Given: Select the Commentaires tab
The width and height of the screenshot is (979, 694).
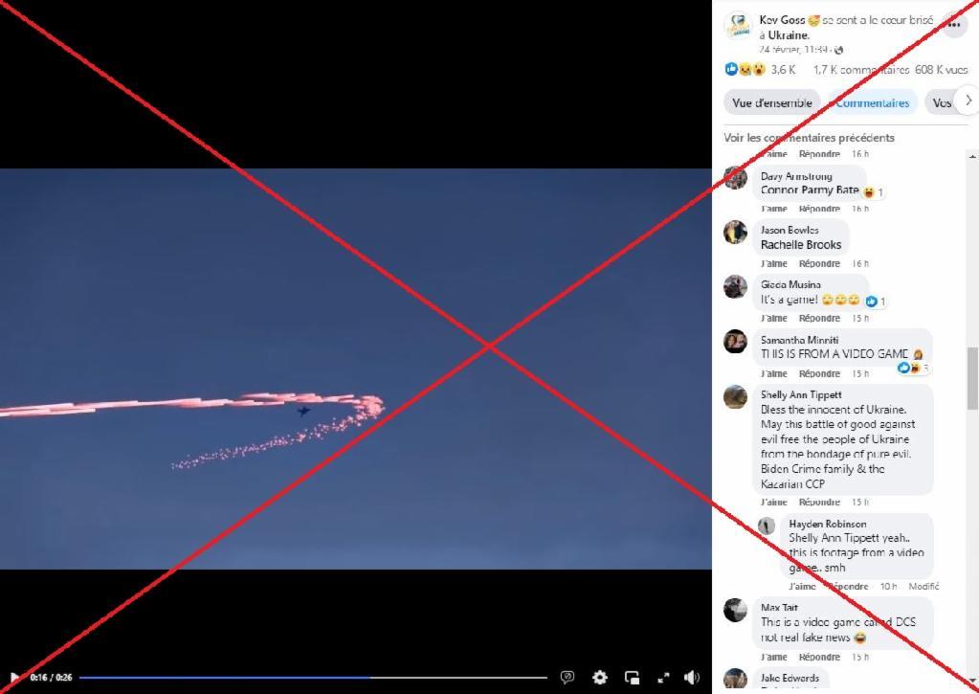Looking at the screenshot, I should coord(872,103).
